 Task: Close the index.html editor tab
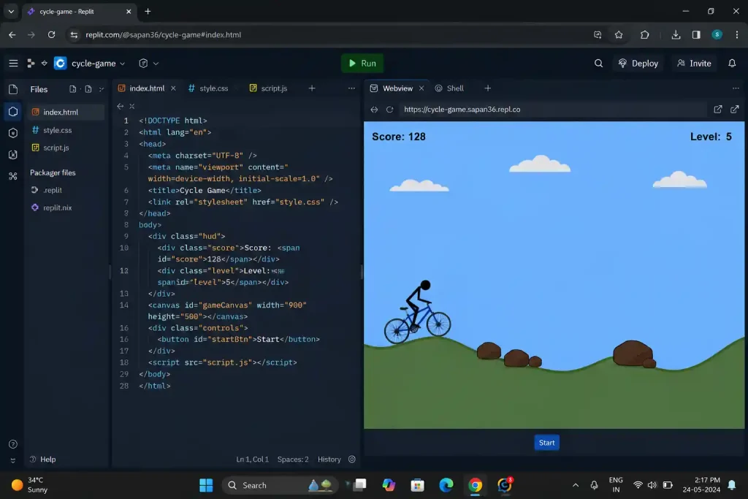[x=173, y=88]
